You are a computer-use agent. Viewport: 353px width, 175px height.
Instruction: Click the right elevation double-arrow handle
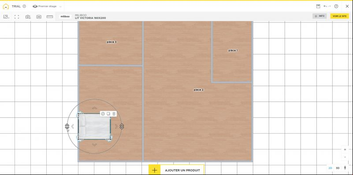[122, 127]
